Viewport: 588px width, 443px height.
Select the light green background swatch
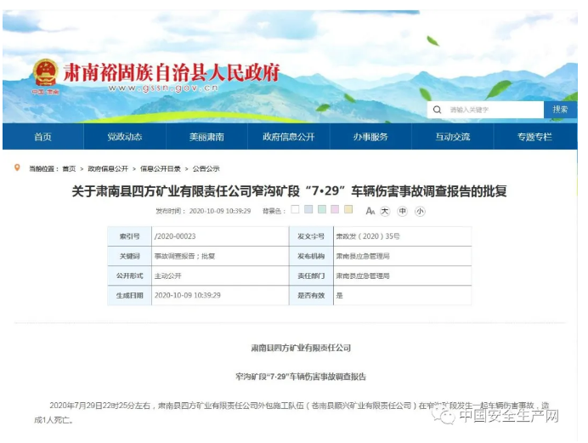322,209
